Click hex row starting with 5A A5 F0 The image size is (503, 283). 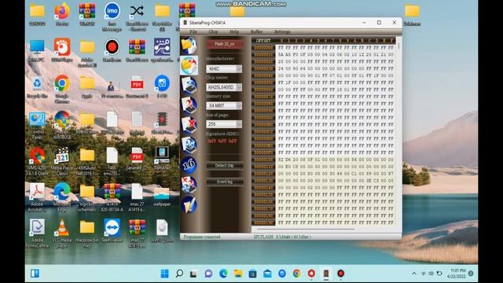336,54
